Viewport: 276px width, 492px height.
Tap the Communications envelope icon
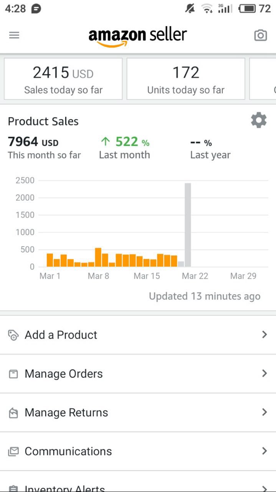13,451
